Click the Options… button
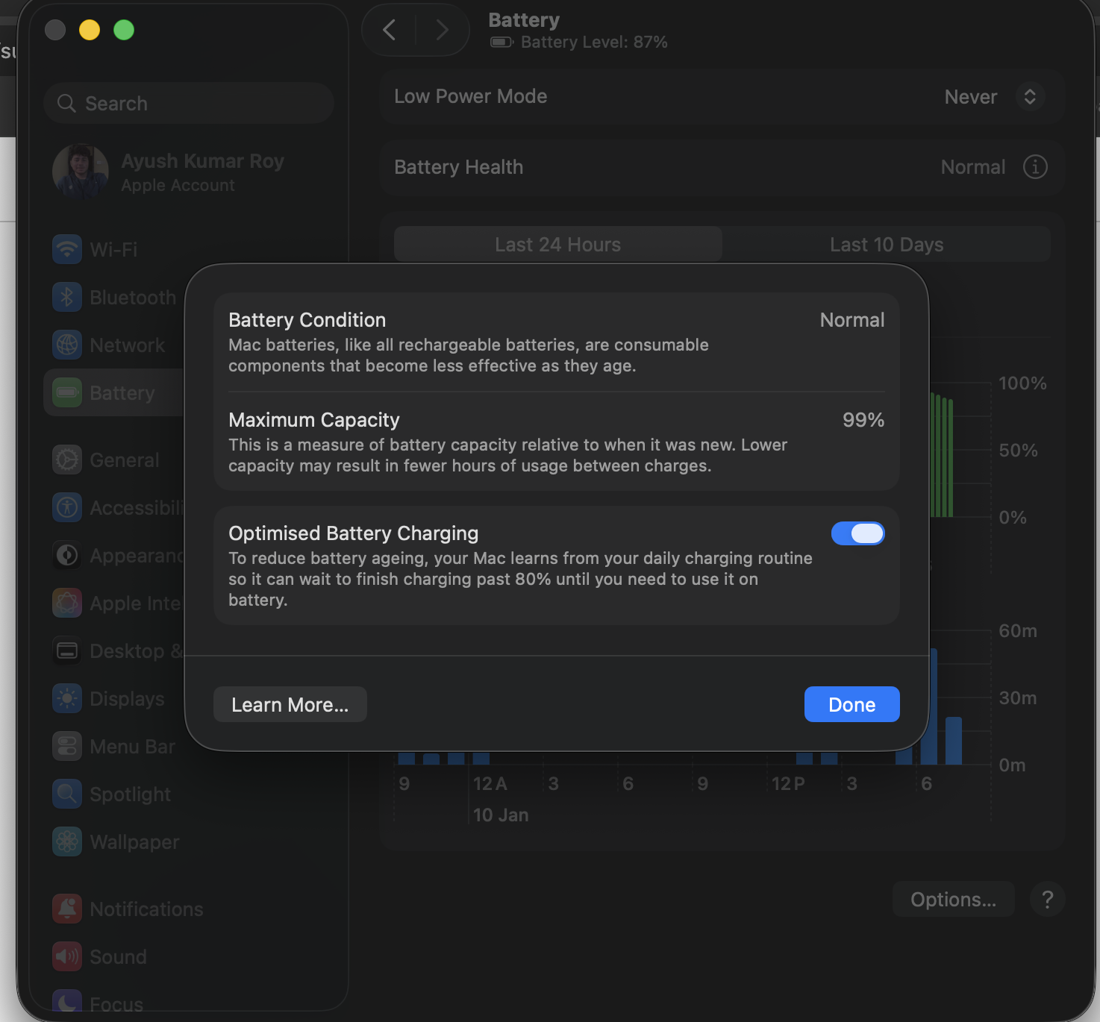 (x=953, y=900)
